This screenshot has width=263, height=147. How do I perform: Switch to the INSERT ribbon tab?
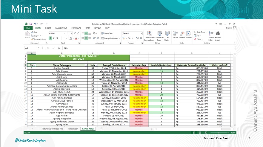(48, 28)
